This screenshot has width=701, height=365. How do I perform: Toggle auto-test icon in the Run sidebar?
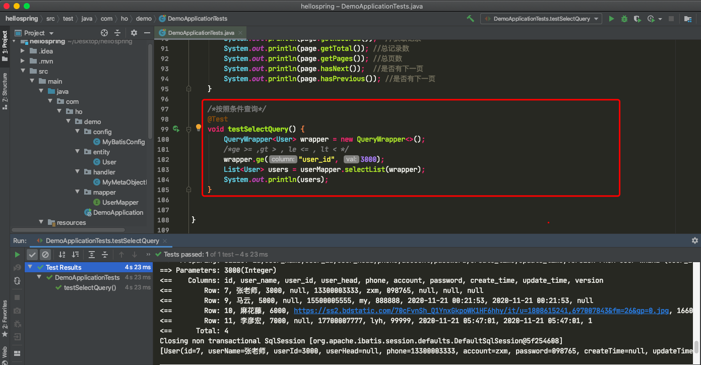click(x=17, y=280)
